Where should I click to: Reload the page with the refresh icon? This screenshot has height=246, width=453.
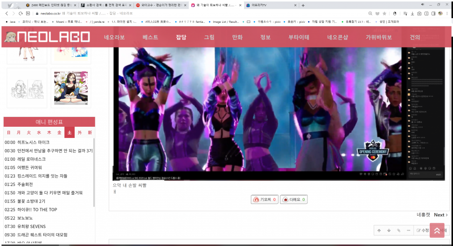(21, 14)
